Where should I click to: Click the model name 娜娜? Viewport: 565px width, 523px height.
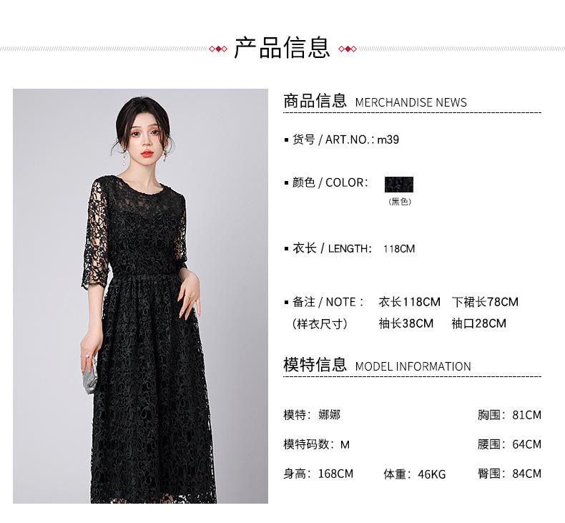(x=329, y=415)
